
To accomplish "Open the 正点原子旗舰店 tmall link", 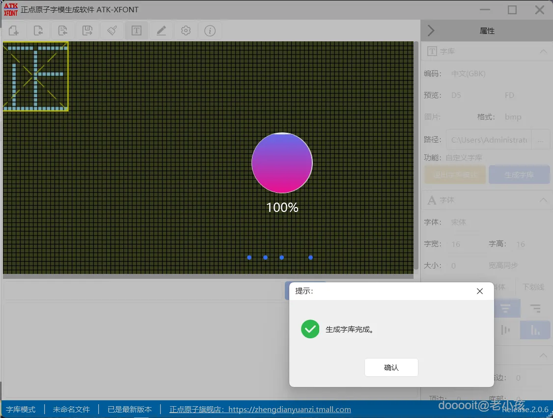I will 260,409.
